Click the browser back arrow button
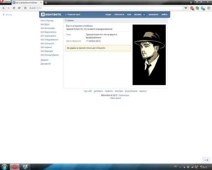Screen dimensions: 212x170 (x=3, y=8)
